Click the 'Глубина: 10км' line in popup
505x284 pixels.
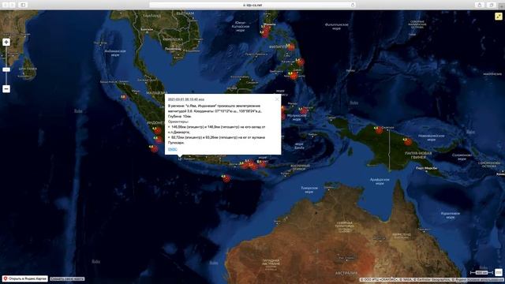coord(180,116)
